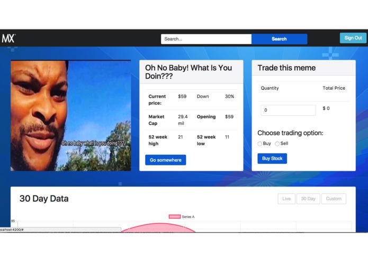Image resolution: width=368 pixels, height=261 pixels.
Task: Click the '30%' change value
Action: tap(229, 97)
